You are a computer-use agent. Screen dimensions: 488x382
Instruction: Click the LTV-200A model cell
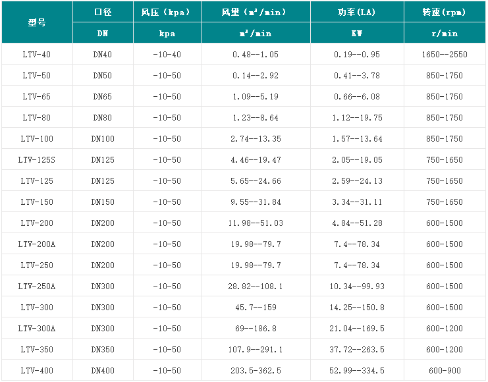pos(37,244)
